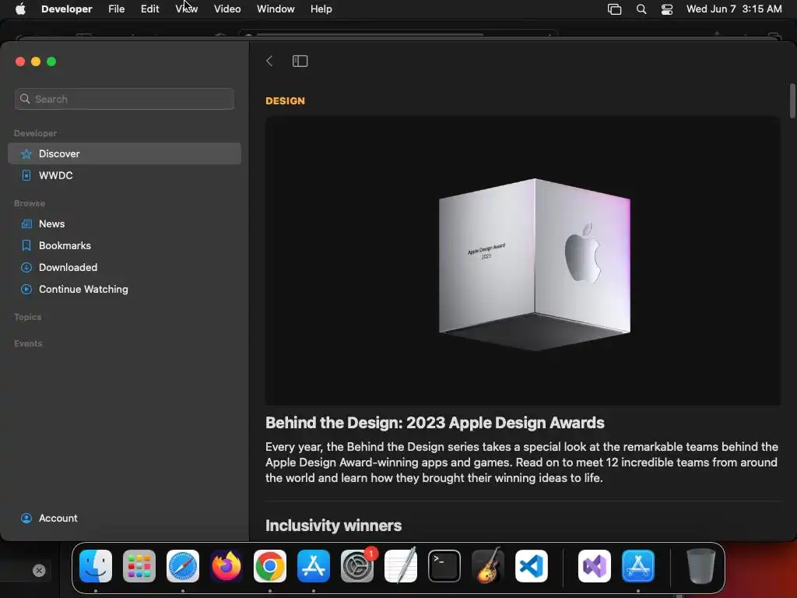
Task: Open the File menu
Action: pyautogui.click(x=117, y=9)
